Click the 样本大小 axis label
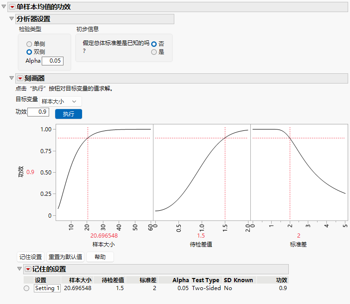This screenshot has width=350, height=304. tap(103, 245)
